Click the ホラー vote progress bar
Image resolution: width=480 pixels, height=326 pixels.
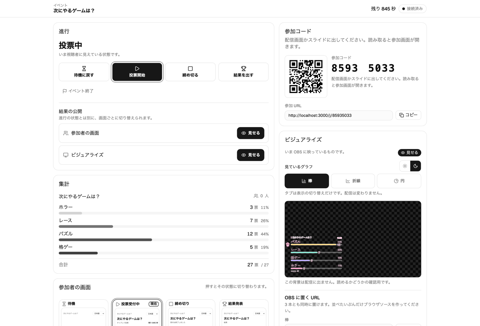point(164,213)
